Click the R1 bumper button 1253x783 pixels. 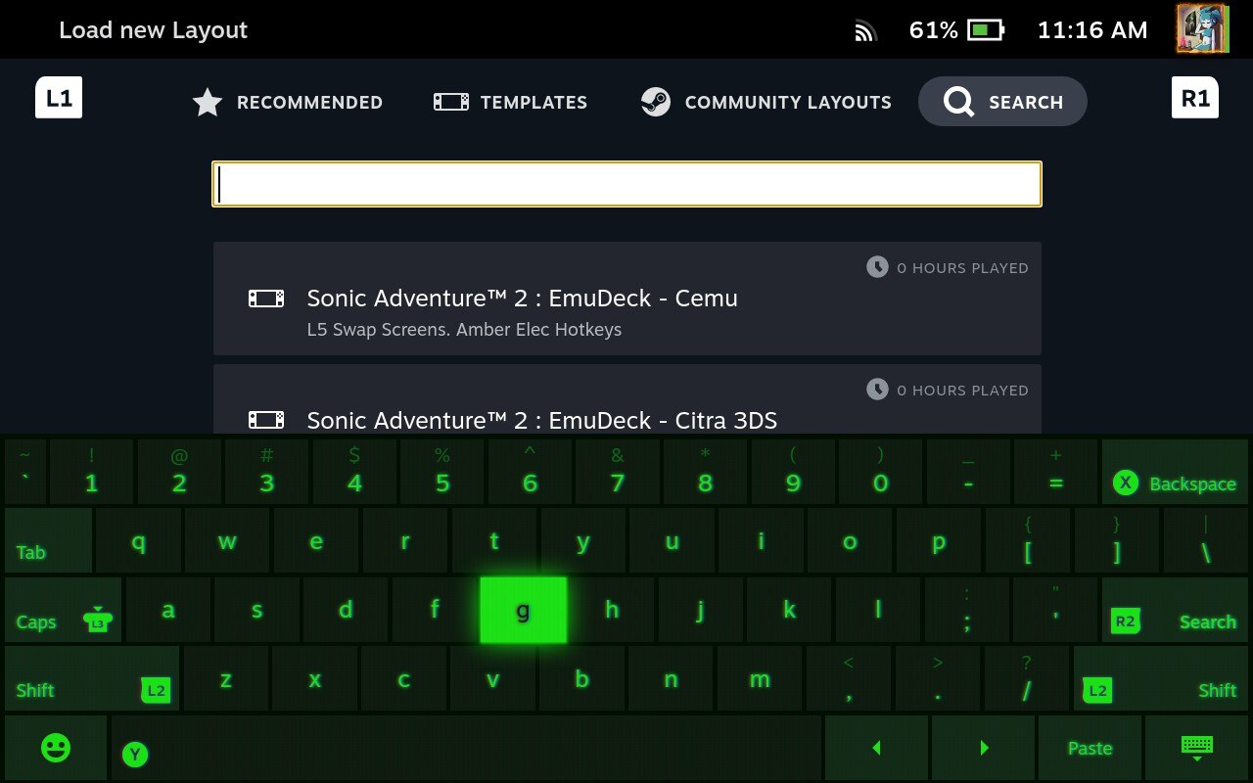click(x=1194, y=98)
